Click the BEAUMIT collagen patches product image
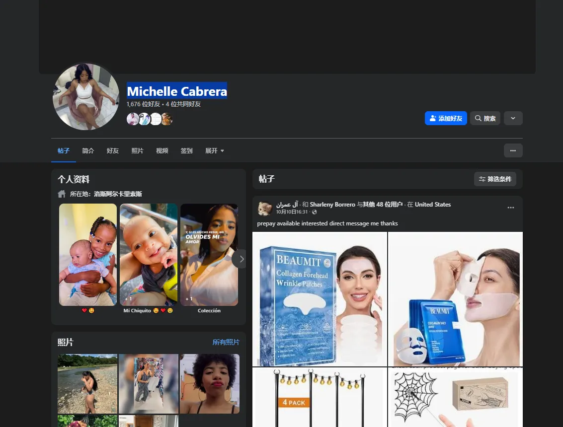Image resolution: width=563 pixels, height=427 pixels. [319, 299]
